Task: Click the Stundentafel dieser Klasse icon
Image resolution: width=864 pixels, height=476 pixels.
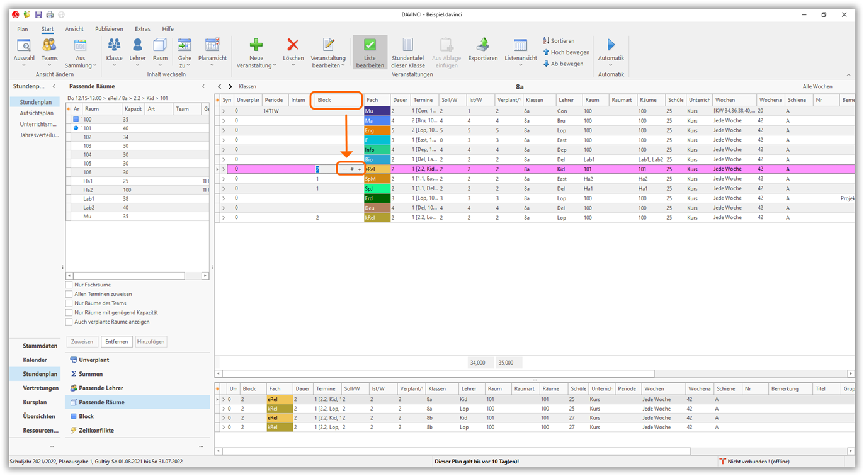Action: click(x=407, y=45)
